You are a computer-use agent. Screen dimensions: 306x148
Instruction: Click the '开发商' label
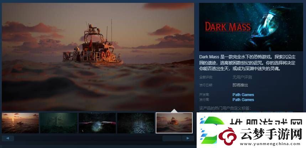click(x=204, y=95)
